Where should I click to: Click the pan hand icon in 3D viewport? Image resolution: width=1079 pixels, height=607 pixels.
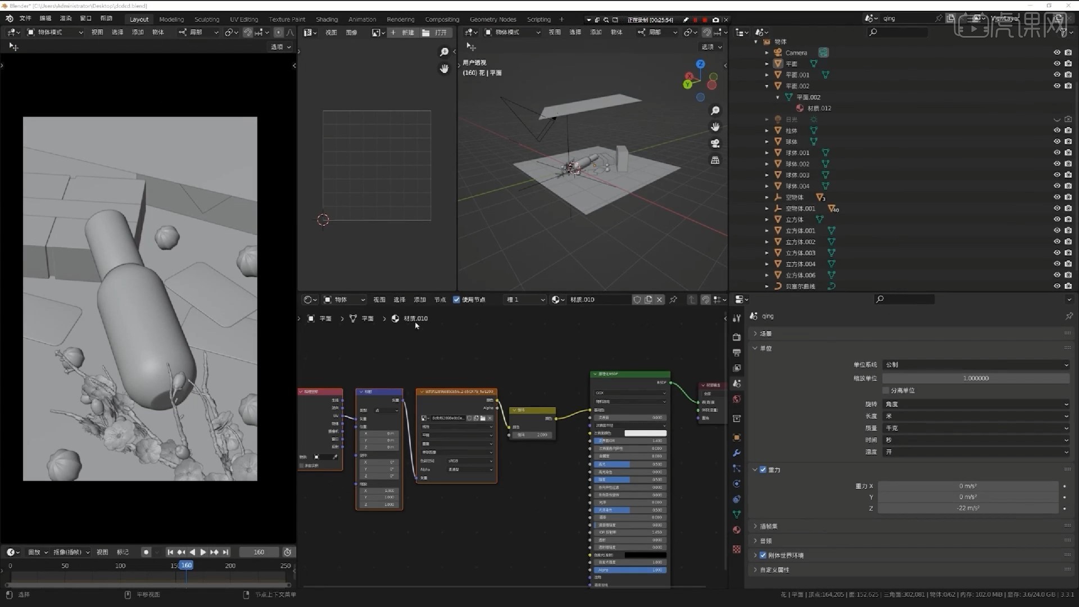[715, 127]
